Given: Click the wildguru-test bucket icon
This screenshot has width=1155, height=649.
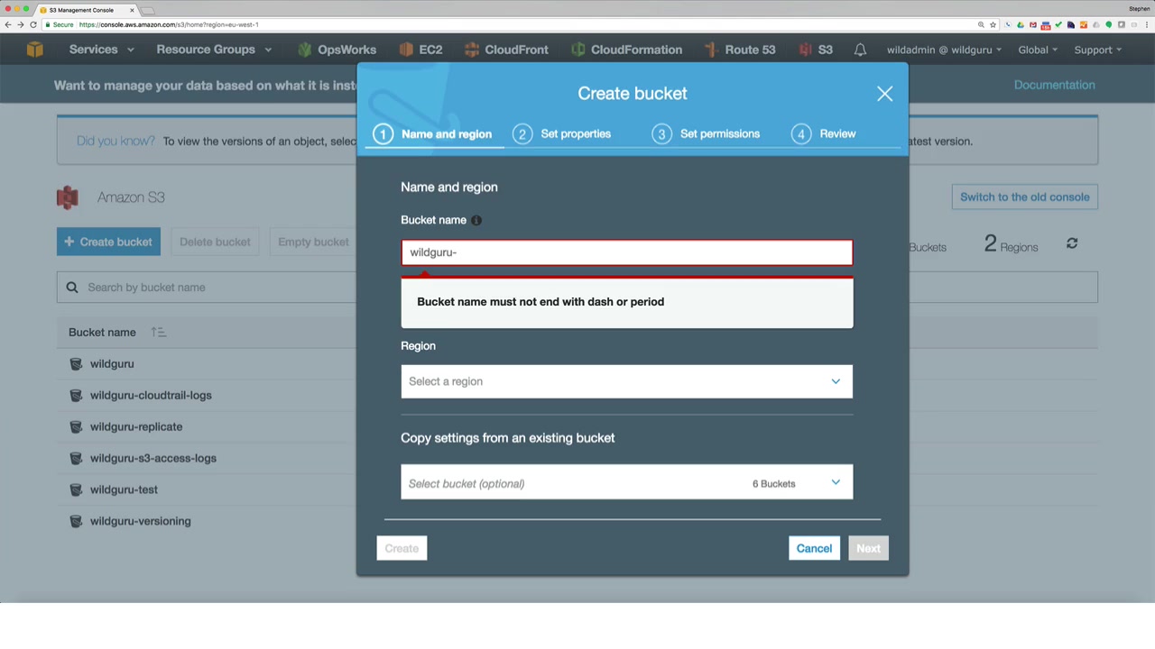Looking at the screenshot, I should (76, 490).
